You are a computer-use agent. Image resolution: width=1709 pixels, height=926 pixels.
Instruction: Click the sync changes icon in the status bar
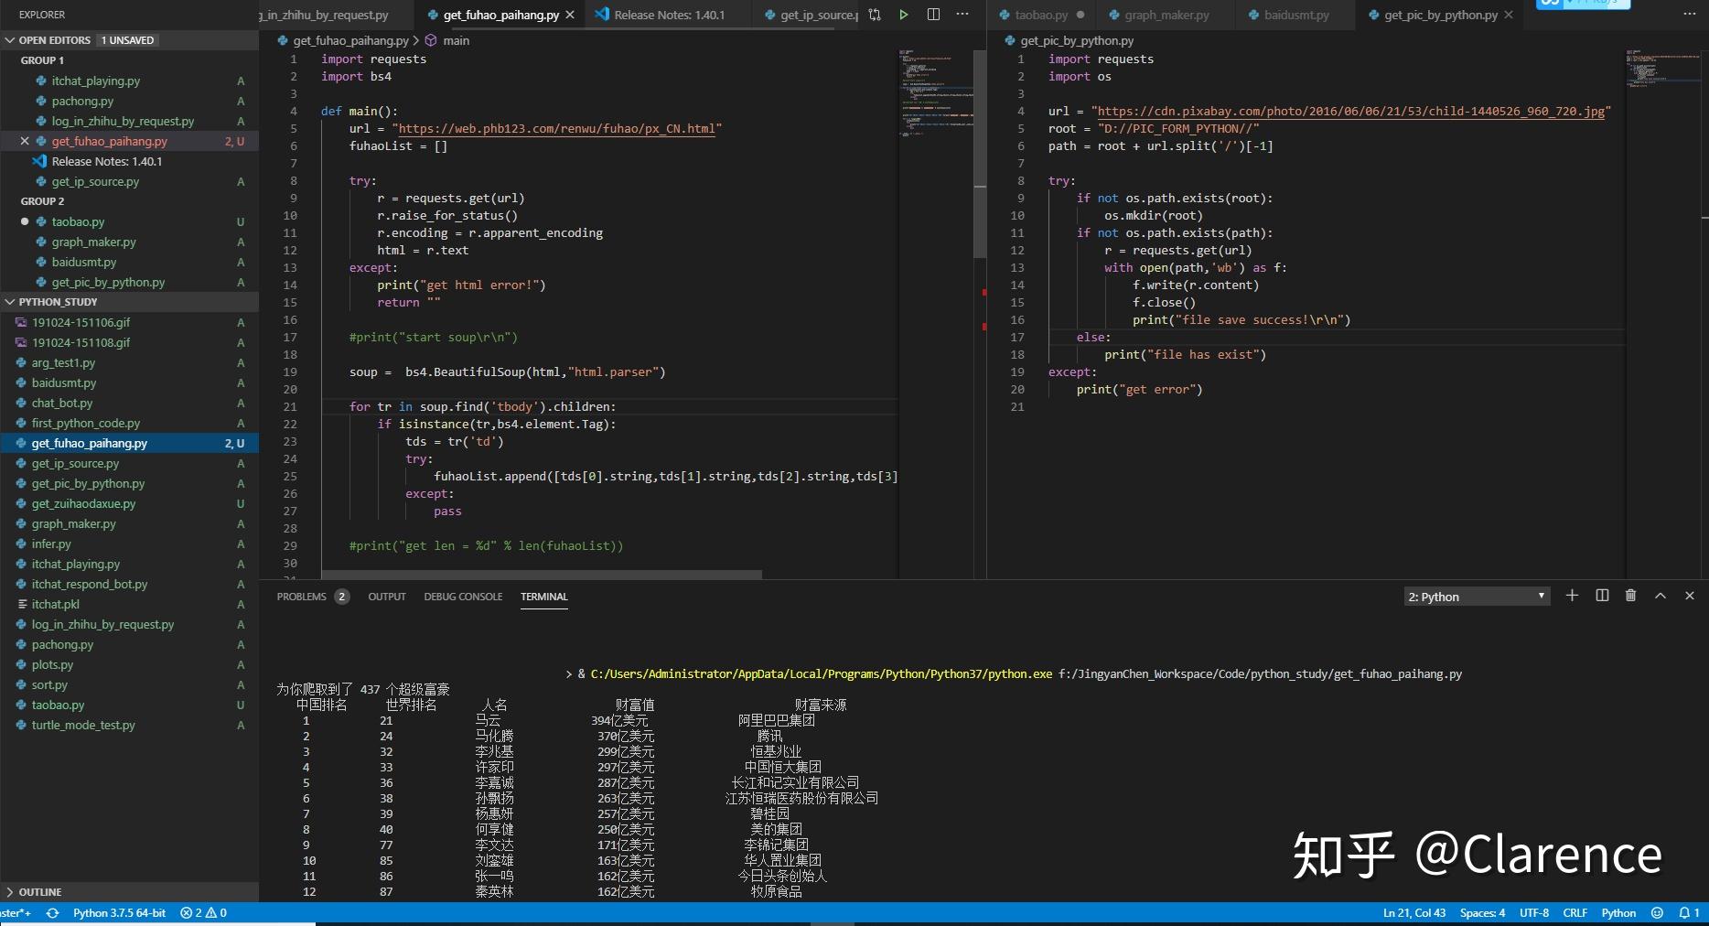[53, 913]
